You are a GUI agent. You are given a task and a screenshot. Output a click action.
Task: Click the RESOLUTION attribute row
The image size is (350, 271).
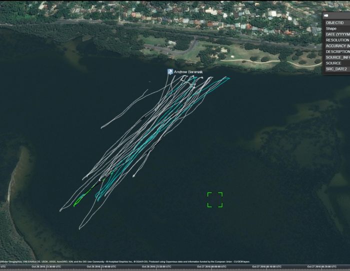(336, 40)
